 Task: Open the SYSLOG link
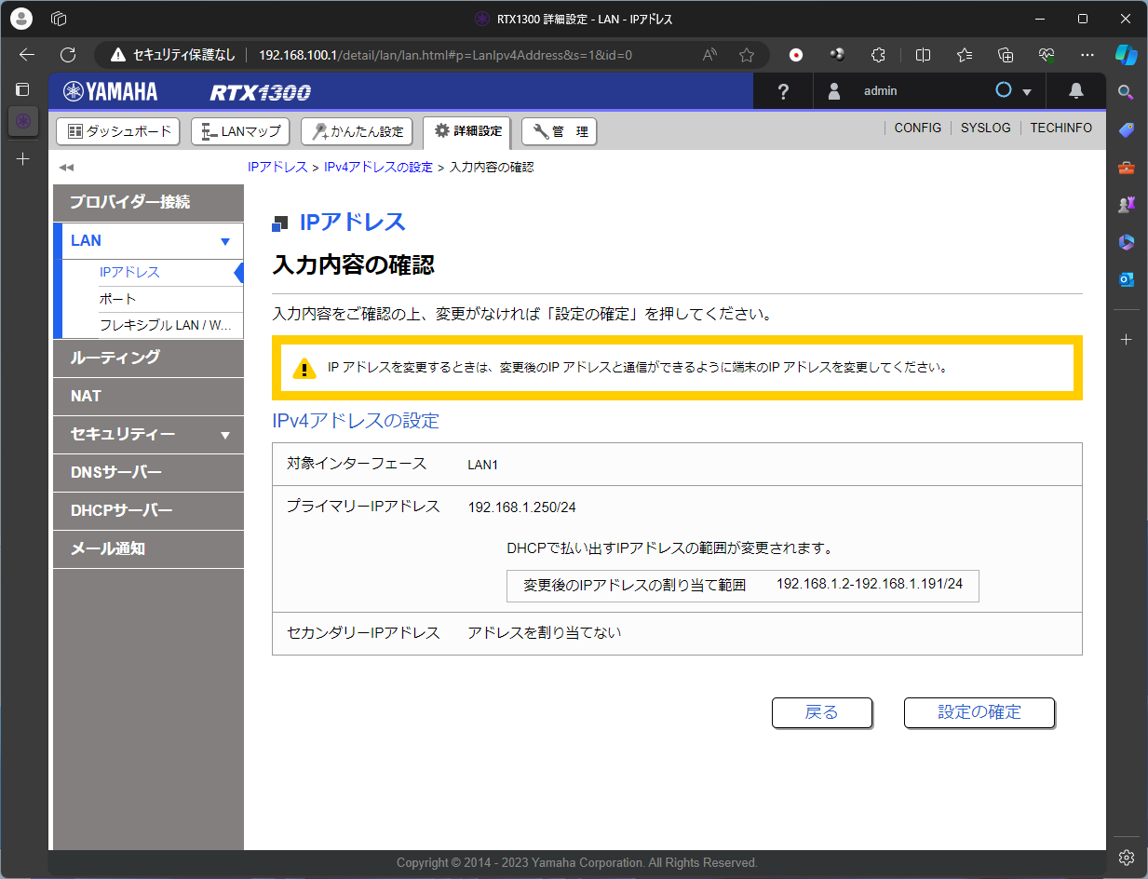click(985, 128)
